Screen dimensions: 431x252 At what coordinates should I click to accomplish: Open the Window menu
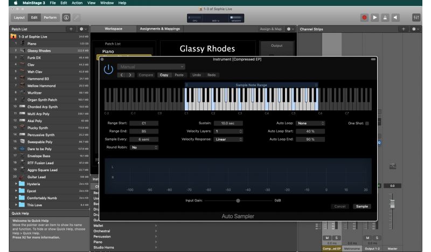coord(107,3)
